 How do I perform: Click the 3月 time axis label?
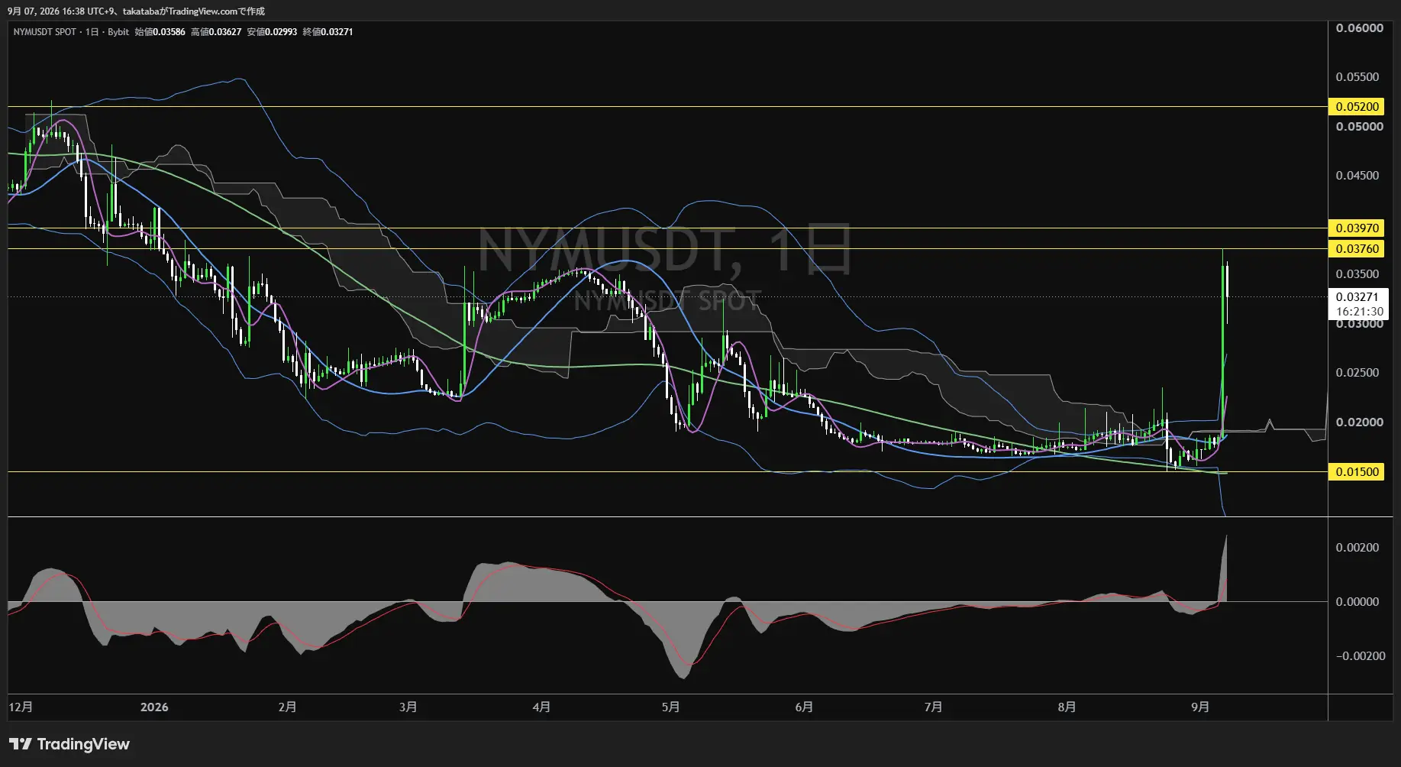[408, 707]
